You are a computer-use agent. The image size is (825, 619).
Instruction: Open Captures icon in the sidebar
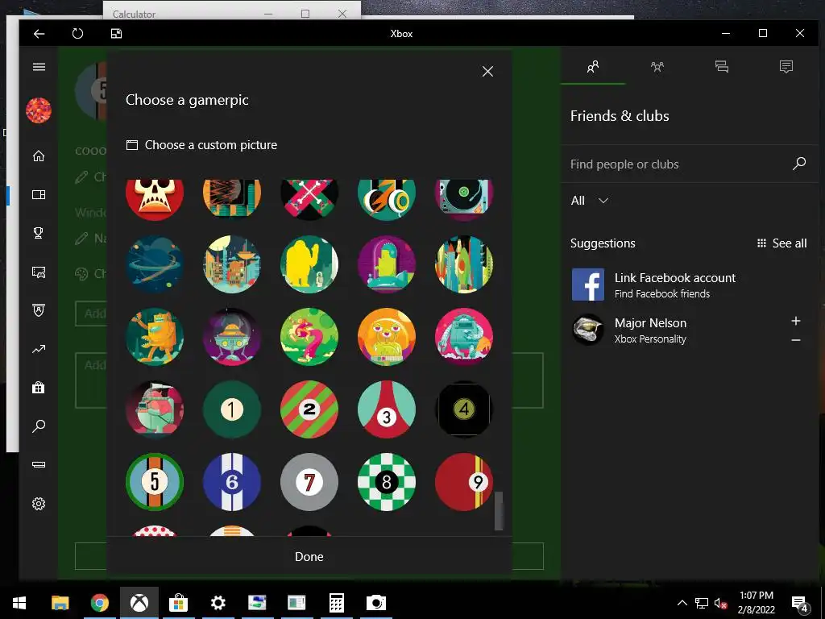tap(39, 272)
